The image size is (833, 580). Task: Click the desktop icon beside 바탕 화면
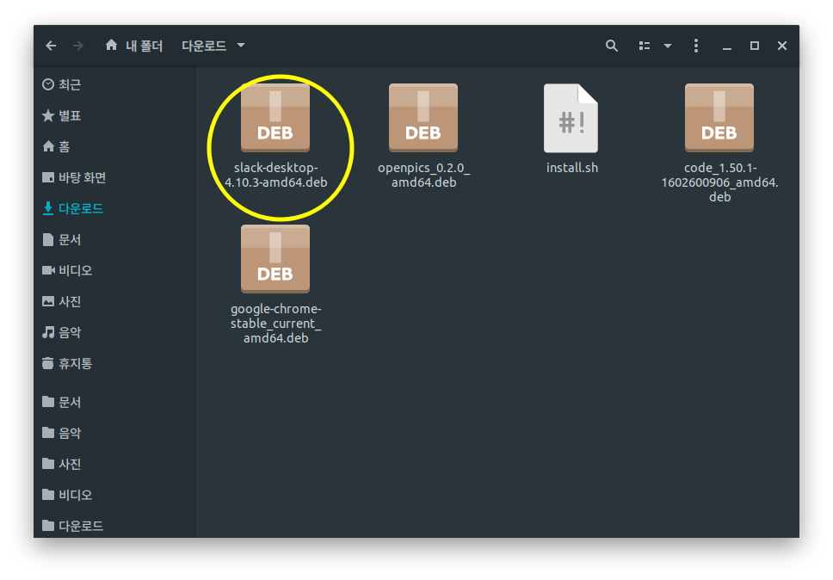click(x=48, y=177)
